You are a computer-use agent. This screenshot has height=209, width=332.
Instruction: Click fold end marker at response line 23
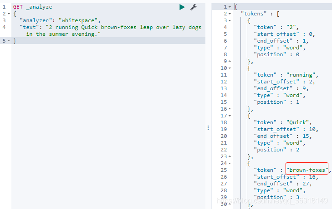230,156
